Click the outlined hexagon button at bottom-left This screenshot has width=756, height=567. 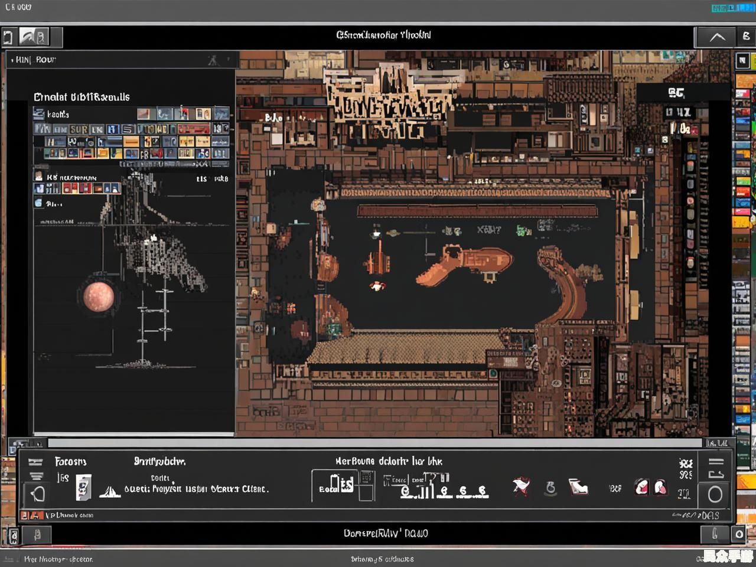click(x=37, y=494)
